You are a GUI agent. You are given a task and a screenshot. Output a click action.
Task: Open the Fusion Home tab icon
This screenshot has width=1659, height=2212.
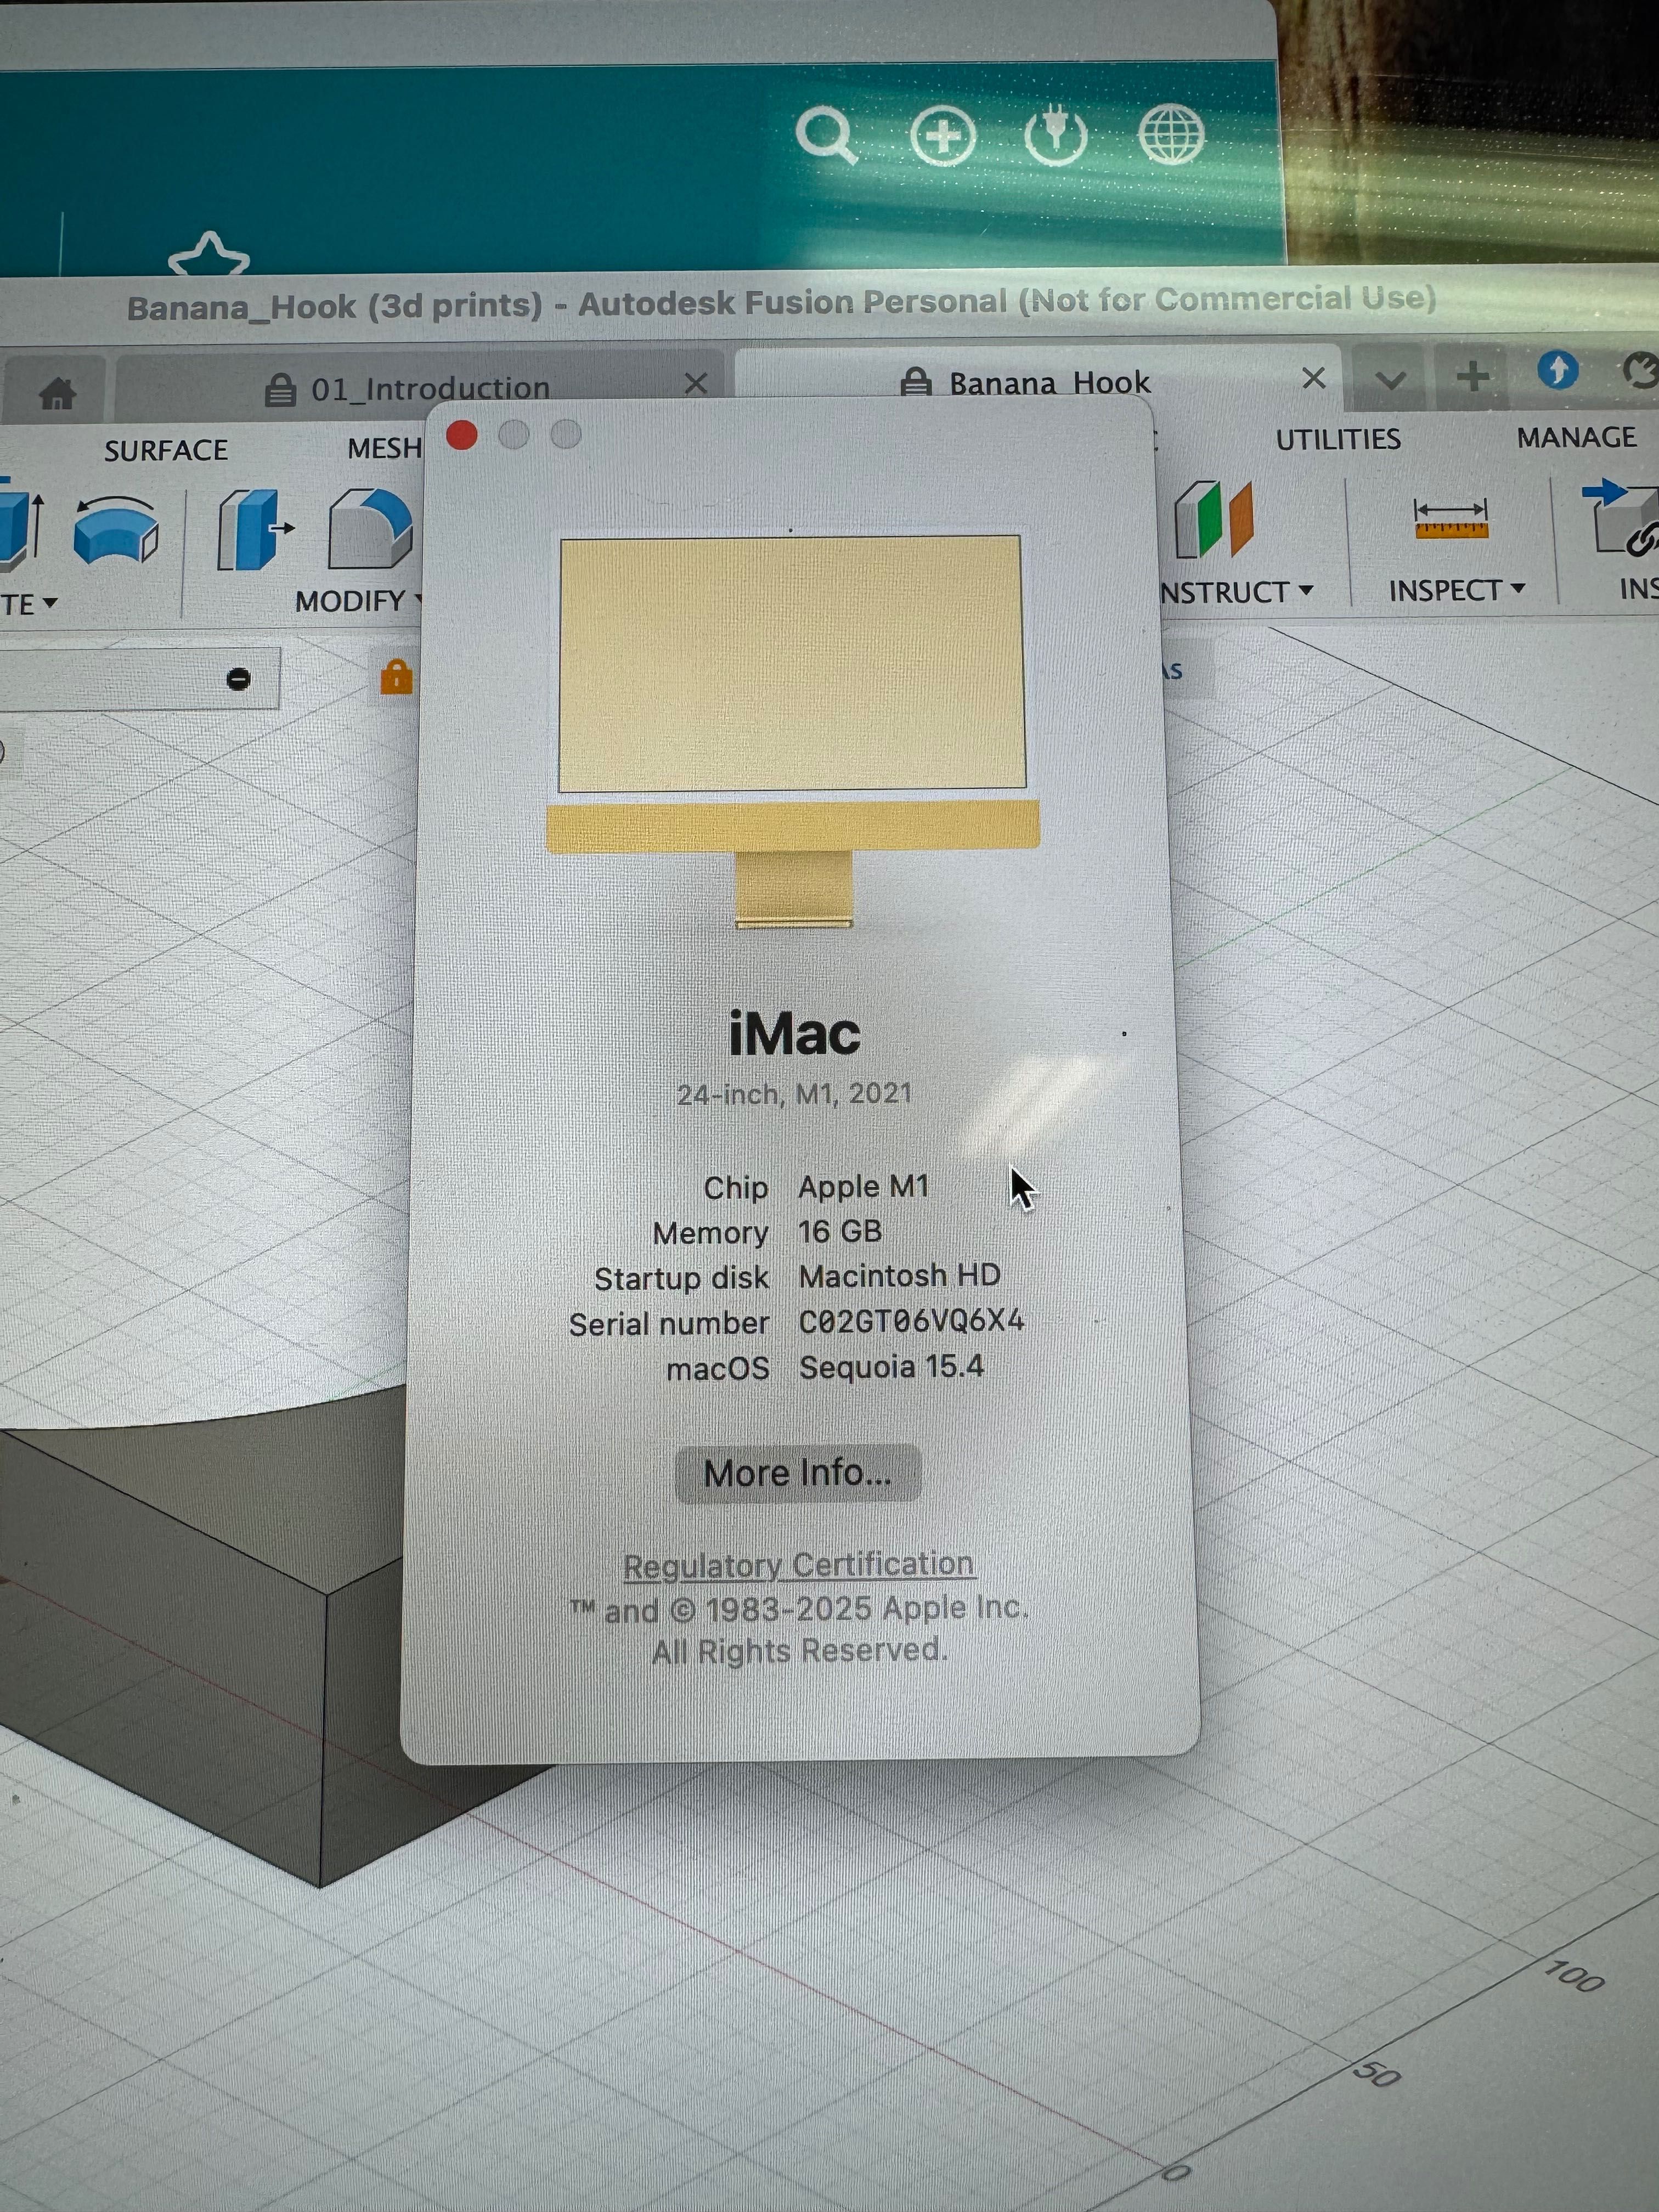pos(57,392)
